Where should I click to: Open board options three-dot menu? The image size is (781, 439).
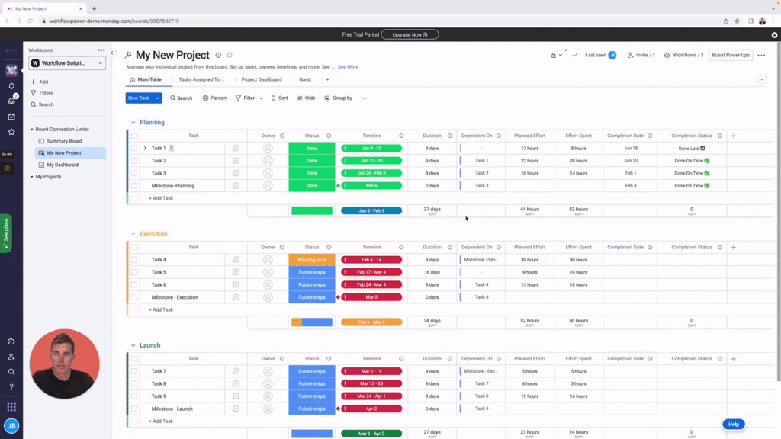point(761,55)
